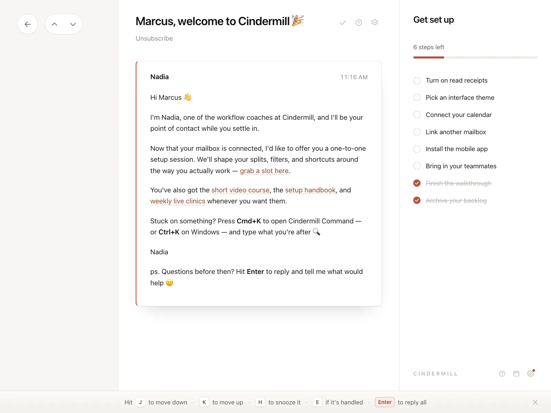This screenshot has width=551, height=413.
Task: Open settings gear icon
Action: [x=531, y=373]
